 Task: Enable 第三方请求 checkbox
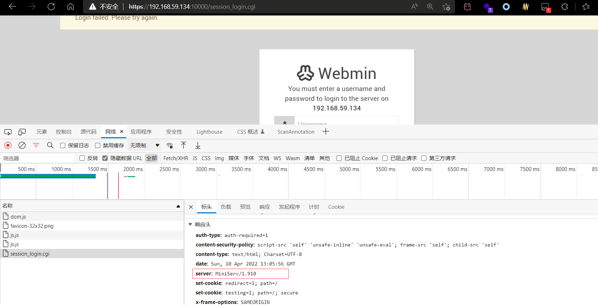424,158
